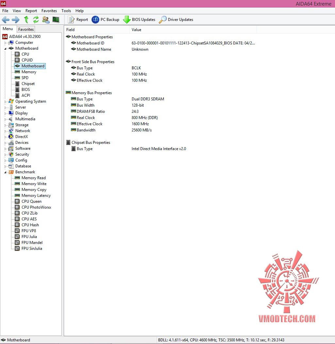Open the Help menu
Viewport: 335px width, 344px height.
tap(80, 11)
